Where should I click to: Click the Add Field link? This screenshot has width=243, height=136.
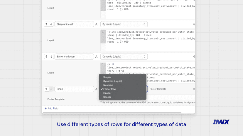51,108
